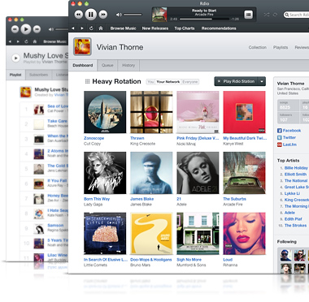
Task: Click the home icon in front window
Action: pyautogui.click(x=101, y=28)
